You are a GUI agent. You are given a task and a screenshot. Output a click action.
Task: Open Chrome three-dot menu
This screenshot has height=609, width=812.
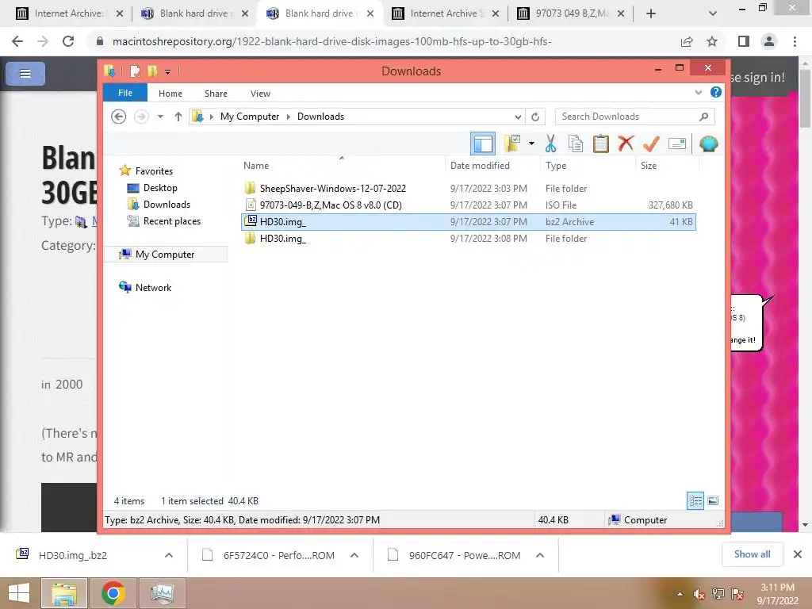[795, 41]
